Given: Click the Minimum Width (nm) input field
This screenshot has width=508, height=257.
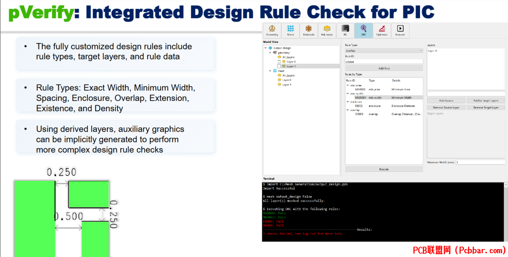Looking at the screenshot, I should coord(480,163).
